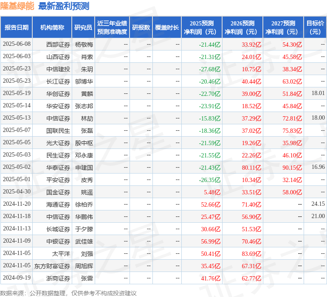Click the 机构简称 column header

click(x=52, y=28)
